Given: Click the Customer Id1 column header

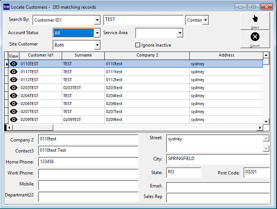Looking at the screenshot, I should [40, 55].
